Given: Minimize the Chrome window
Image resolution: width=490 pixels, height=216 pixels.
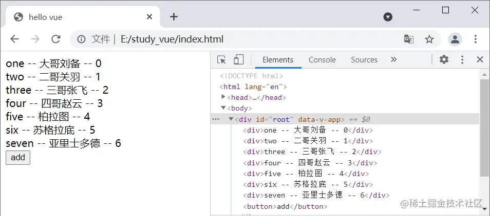Looking at the screenshot, I should click(416, 10).
